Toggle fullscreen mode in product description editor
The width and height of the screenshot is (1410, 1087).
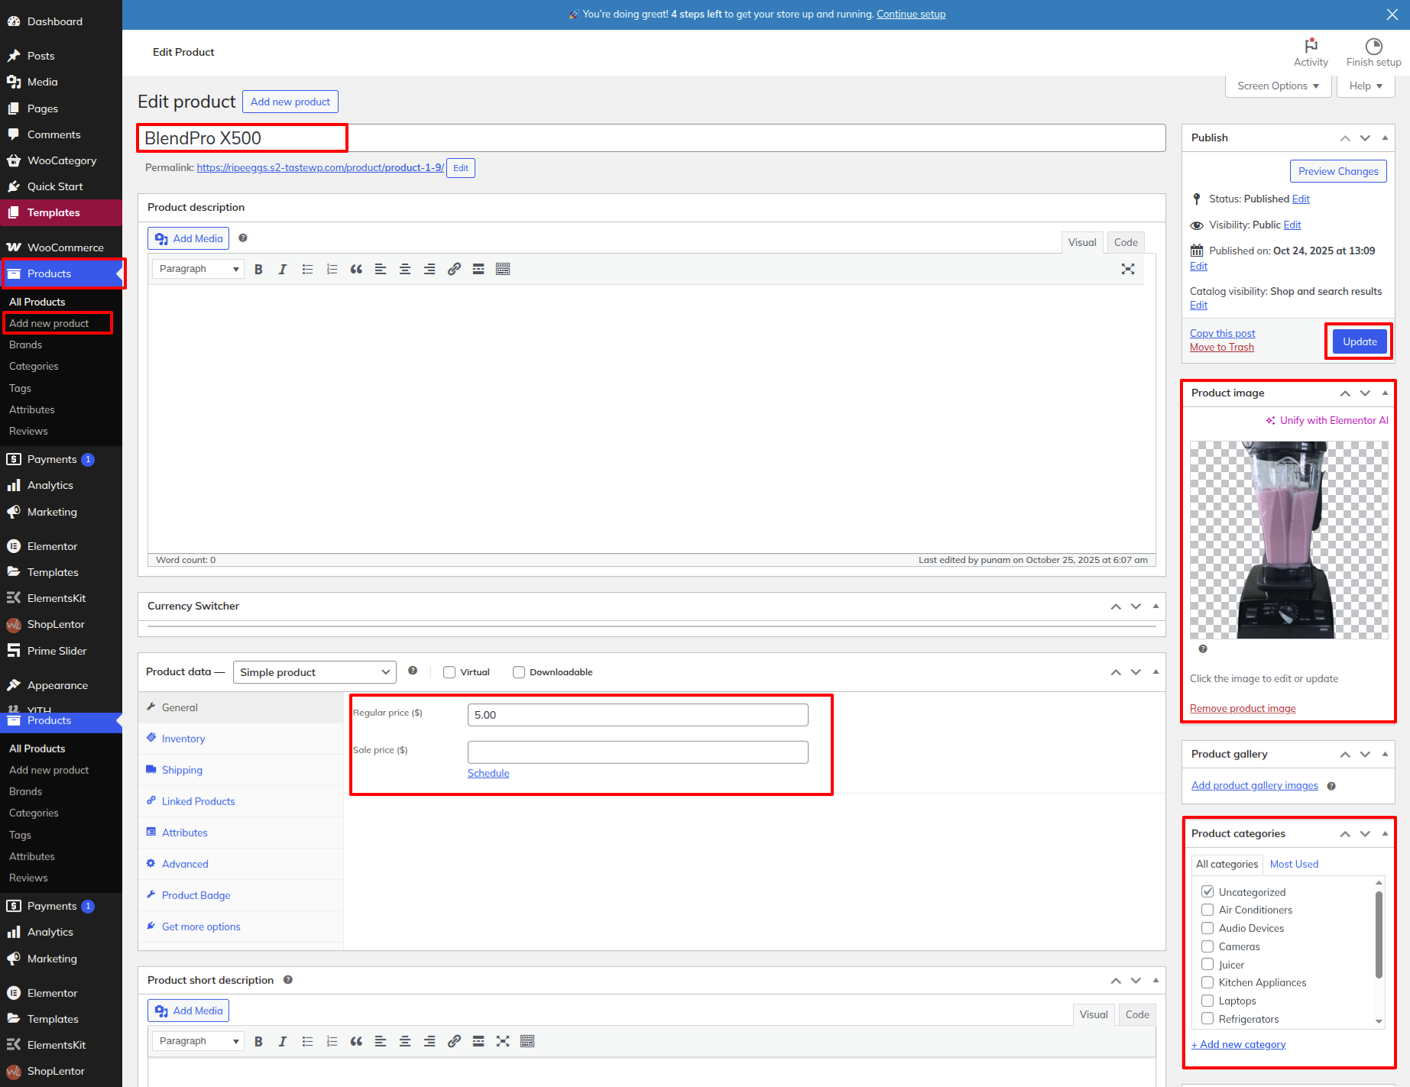[x=1127, y=269]
